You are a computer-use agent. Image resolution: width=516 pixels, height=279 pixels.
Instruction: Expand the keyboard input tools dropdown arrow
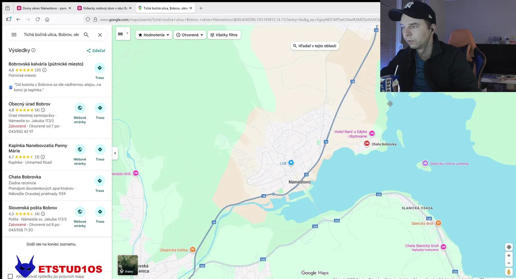pos(127,34)
